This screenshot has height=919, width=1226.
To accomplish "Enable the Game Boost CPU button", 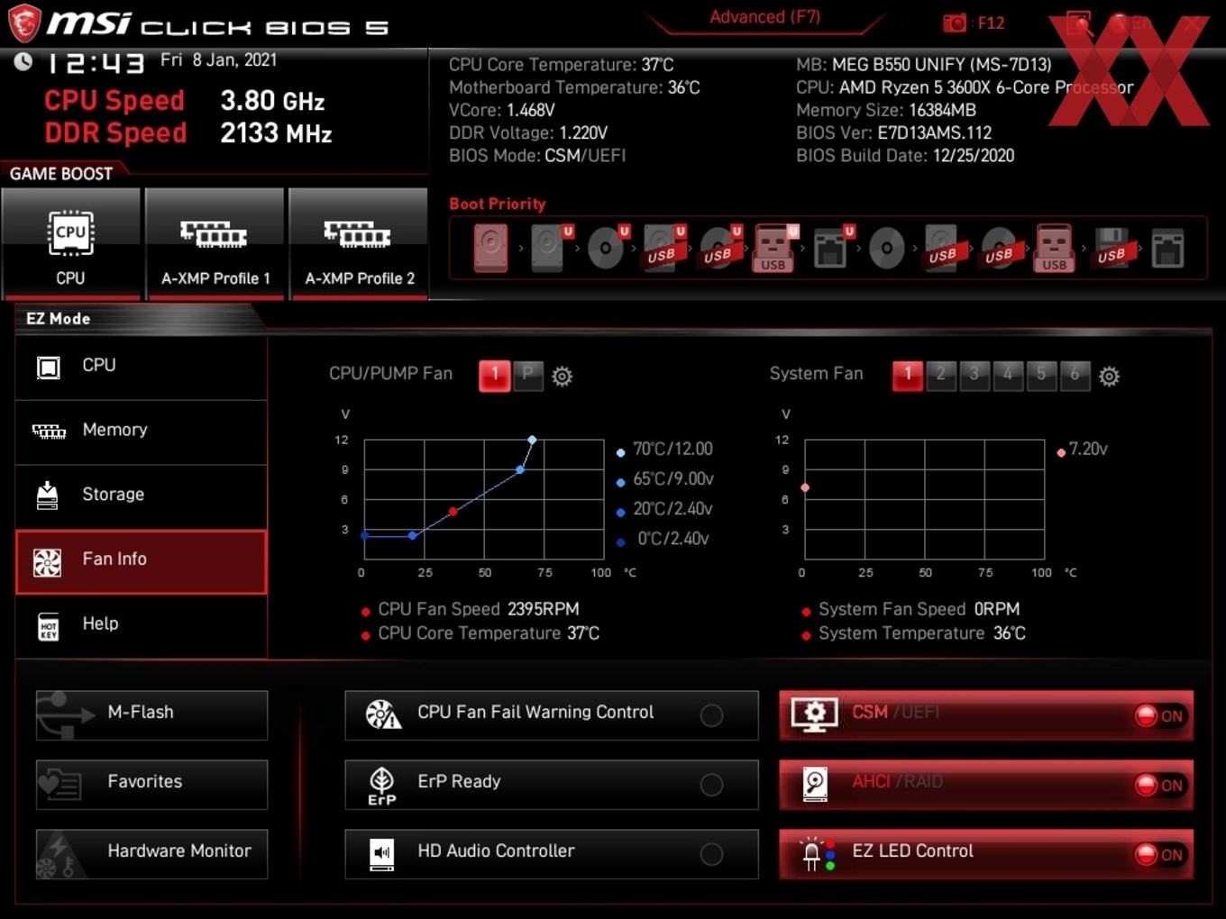I will pos(70,243).
